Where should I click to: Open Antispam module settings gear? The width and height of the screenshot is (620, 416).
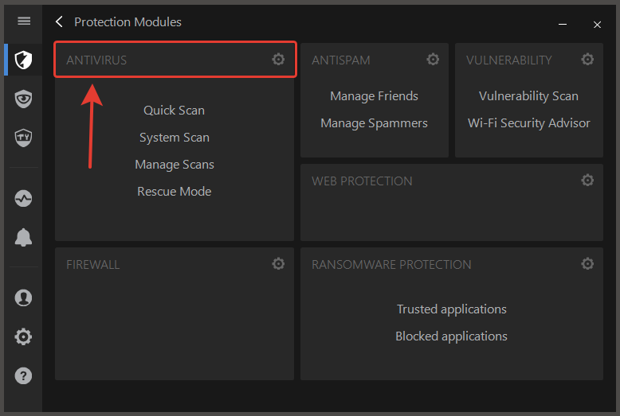(x=433, y=59)
